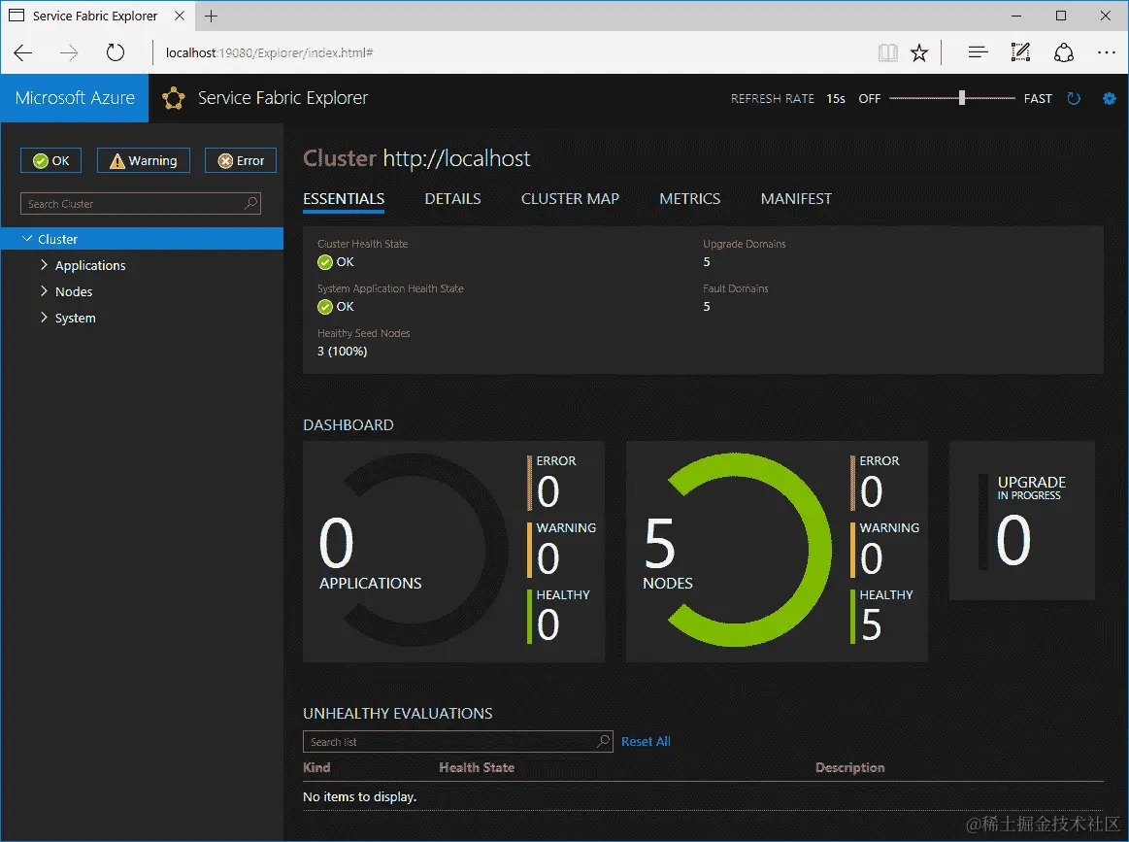Reload the page with the refresh icon
This screenshot has width=1129, height=842.
116,52
